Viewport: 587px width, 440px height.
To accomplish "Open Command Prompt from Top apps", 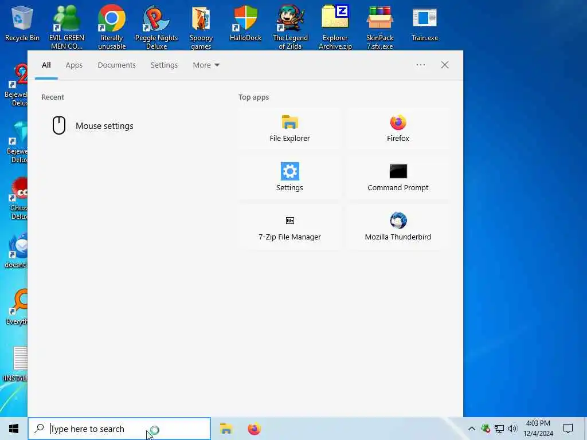I will [398, 178].
